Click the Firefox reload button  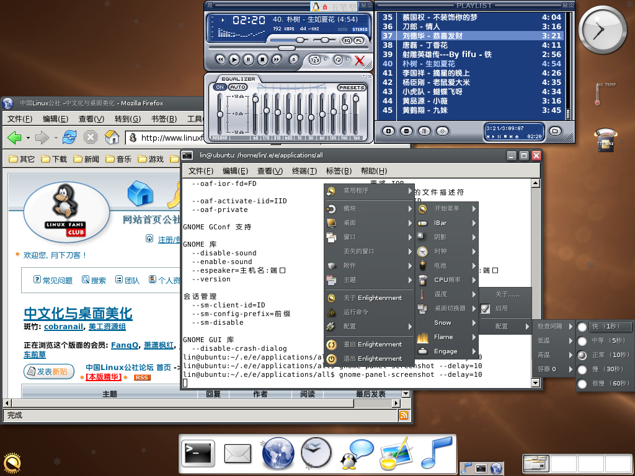pyautogui.click(x=69, y=138)
